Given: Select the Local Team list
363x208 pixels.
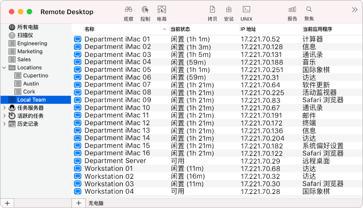Looking at the screenshot, I should [36, 100].
